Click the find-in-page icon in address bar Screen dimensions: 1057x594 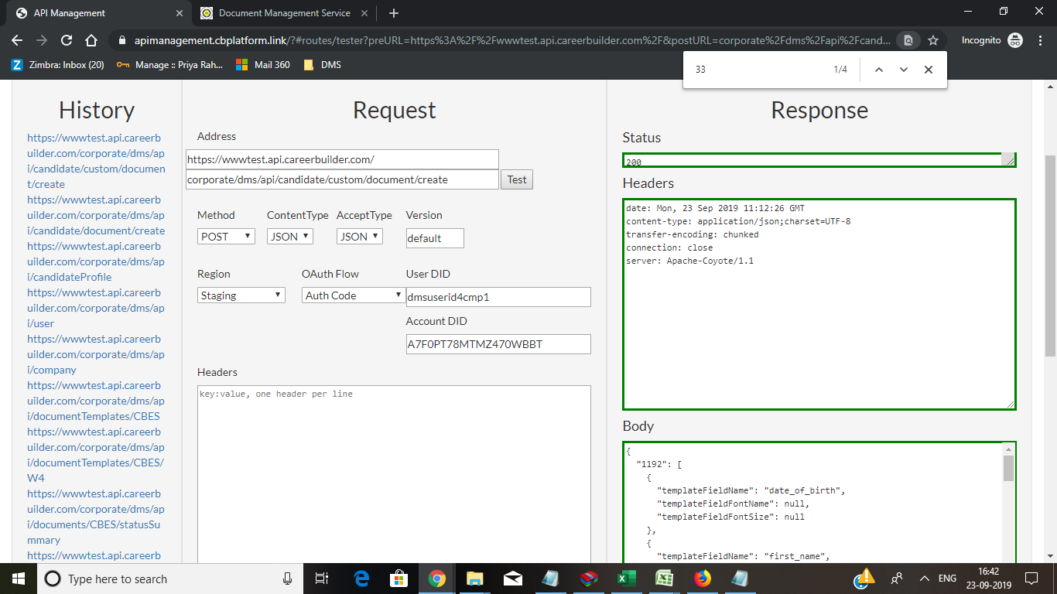(908, 40)
